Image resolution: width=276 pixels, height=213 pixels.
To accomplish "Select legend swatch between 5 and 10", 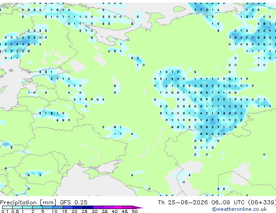I will pyautogui.click(x=47, y=207).
